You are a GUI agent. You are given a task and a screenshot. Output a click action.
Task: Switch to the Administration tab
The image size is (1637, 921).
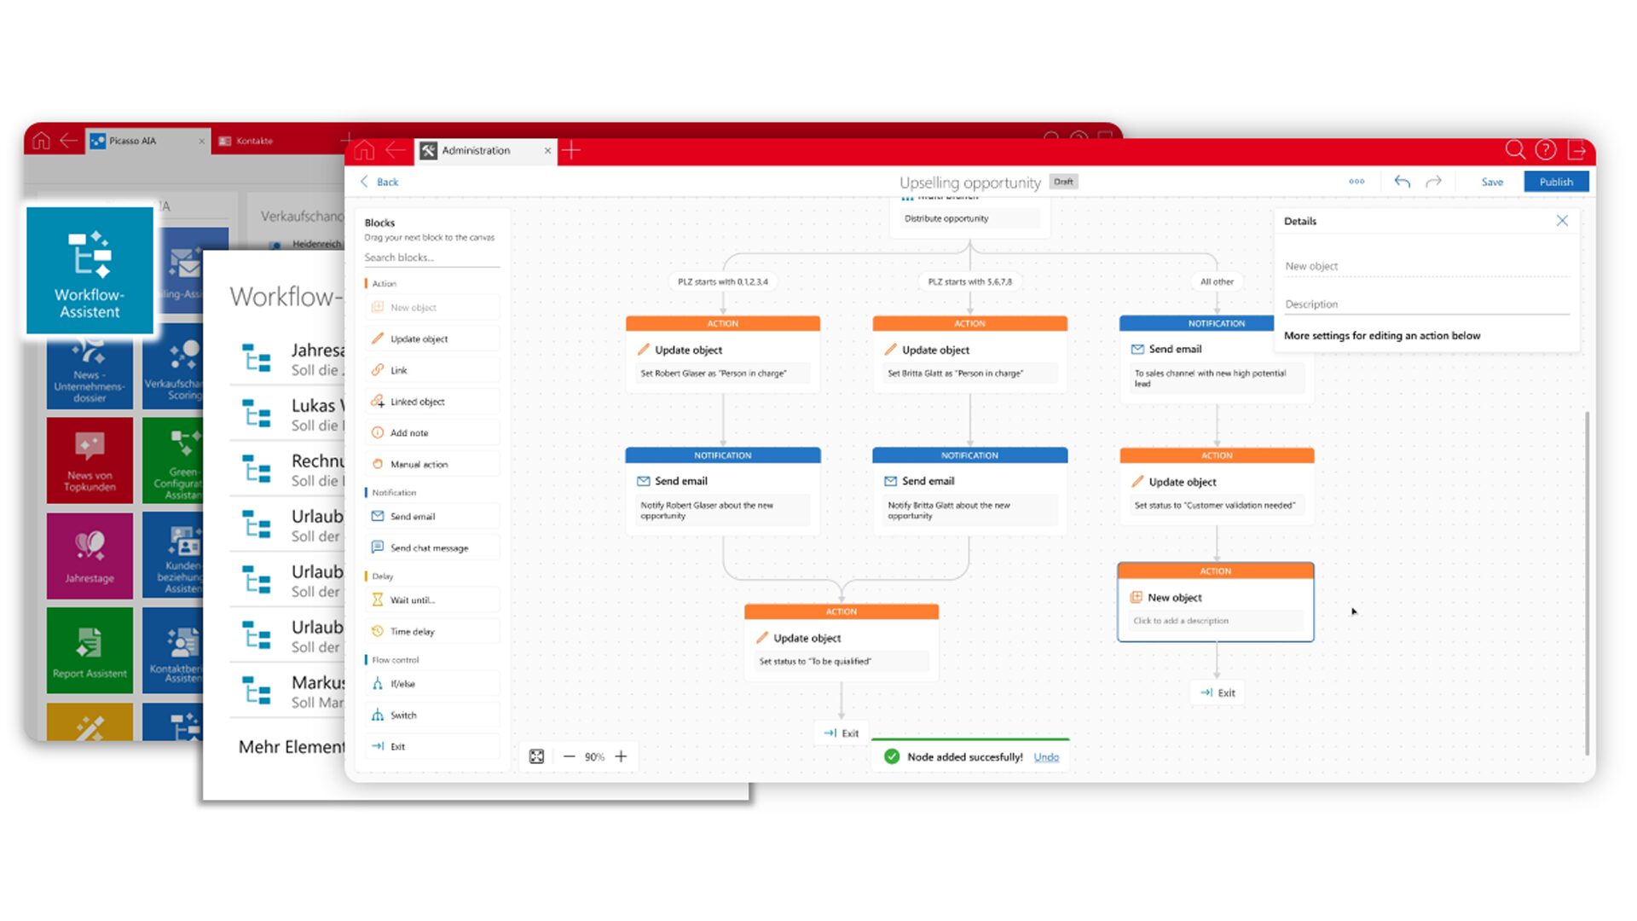point(476,150)
